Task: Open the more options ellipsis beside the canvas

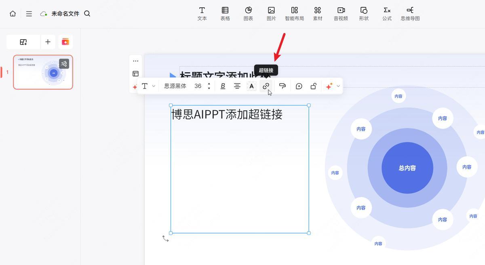Action: 135,61
